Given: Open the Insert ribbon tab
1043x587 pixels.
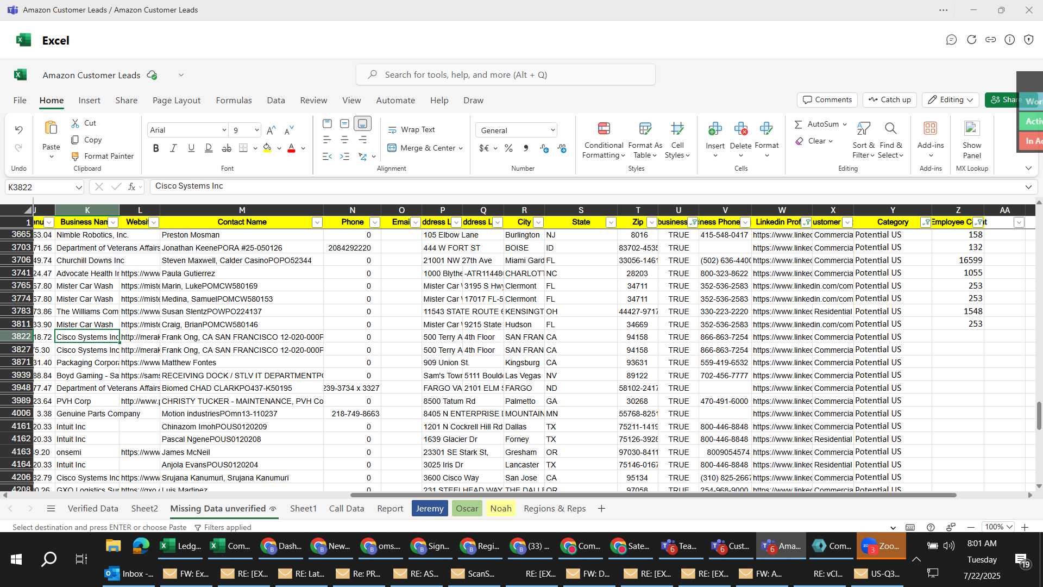Looking at the screenshot, I should point(89,101).
